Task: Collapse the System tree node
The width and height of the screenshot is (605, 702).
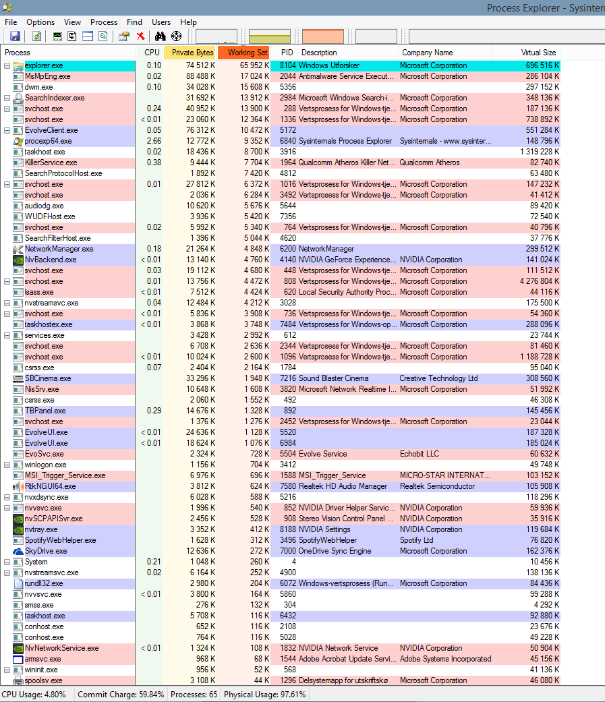Action: (x=7, y=562)
